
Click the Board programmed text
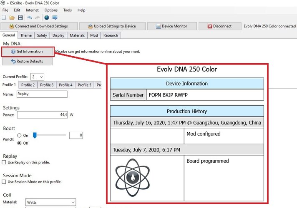tap(208, 161)
